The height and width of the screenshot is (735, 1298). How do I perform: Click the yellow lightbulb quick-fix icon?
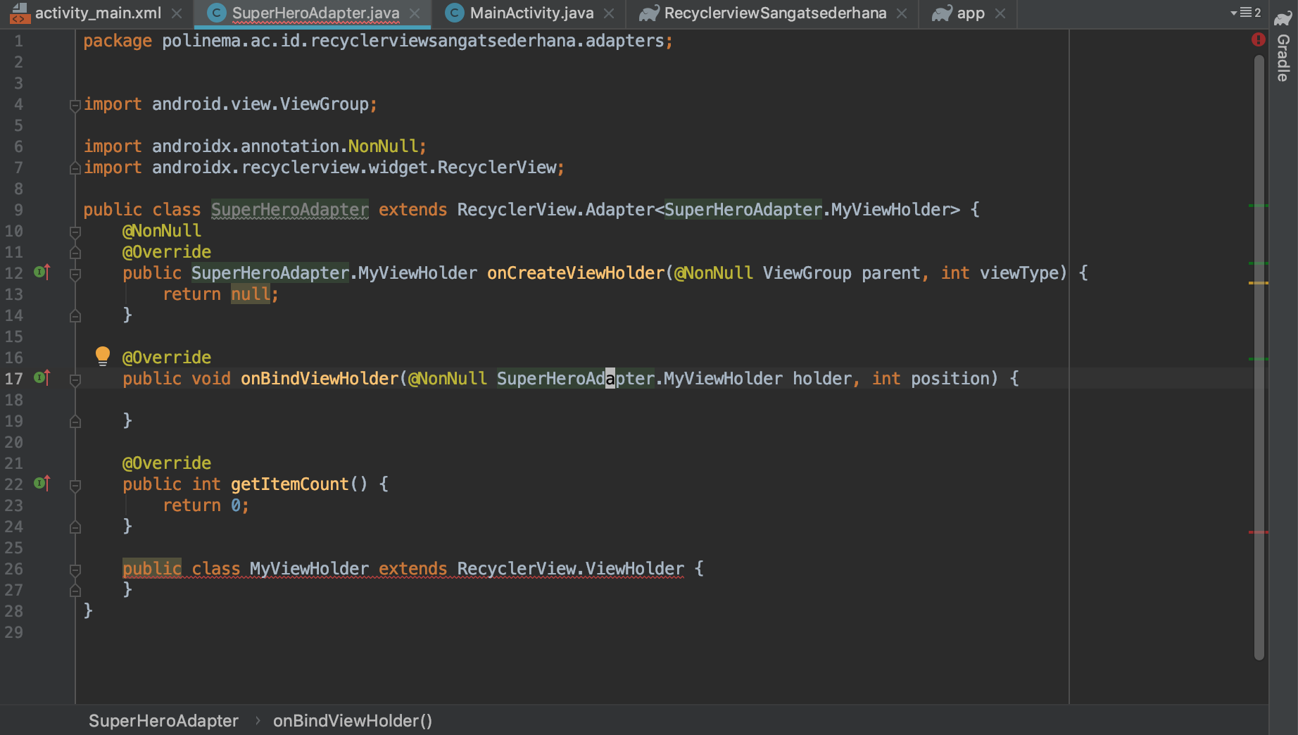coord(103,356)
